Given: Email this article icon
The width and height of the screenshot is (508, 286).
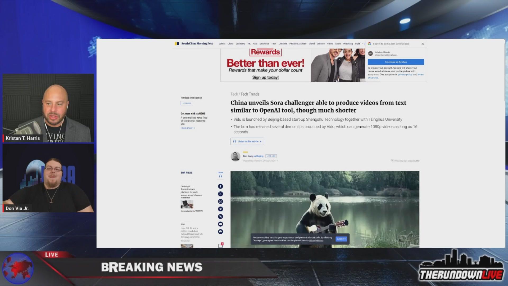Looking at the screenshot, I should point(220,224).
